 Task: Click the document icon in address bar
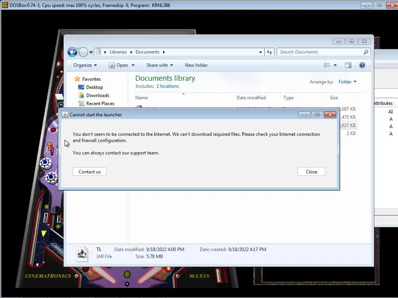pyautogui.click(x=98, y=52)
